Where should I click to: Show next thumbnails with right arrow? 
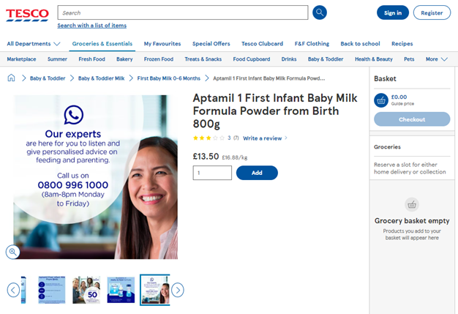click(178, 290)
